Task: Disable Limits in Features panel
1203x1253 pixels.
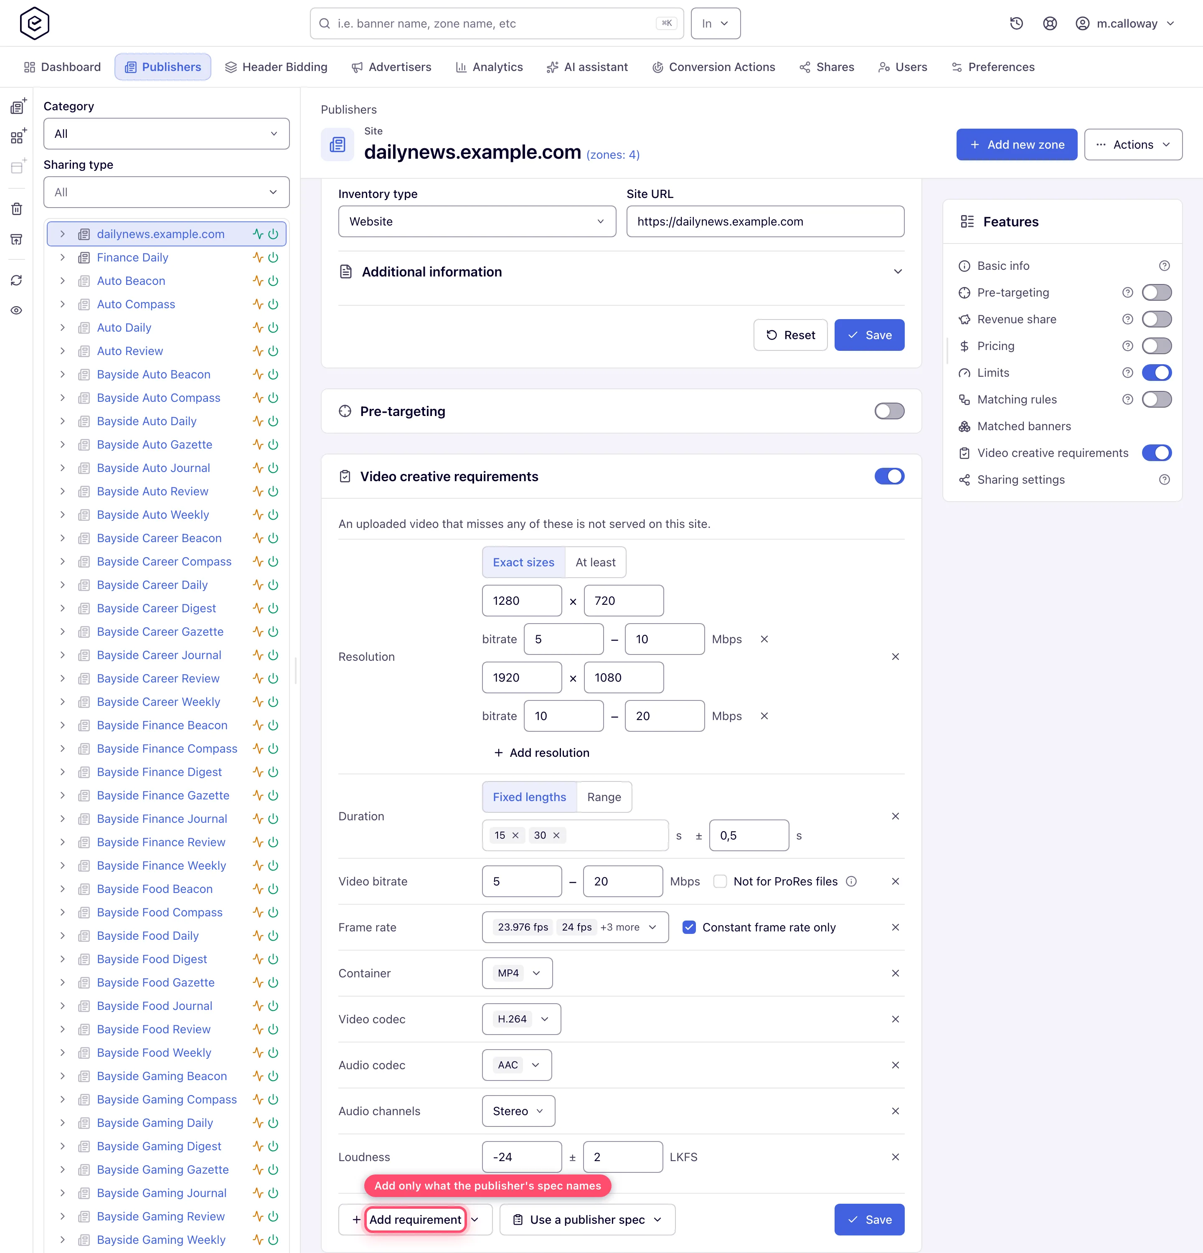Action: 1156,373
